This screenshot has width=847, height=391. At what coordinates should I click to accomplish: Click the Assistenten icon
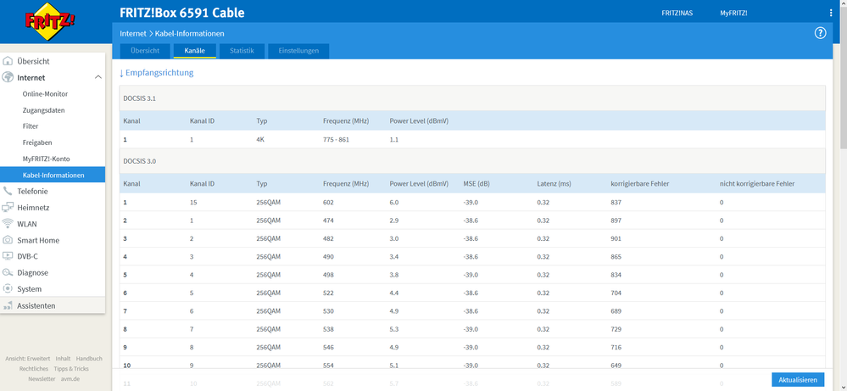coord(8,305)
